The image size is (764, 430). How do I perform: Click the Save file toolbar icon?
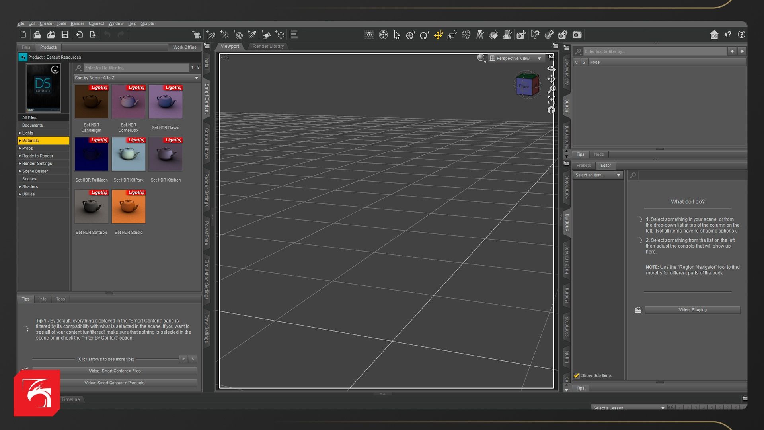pyautogui.click(x=65, y=35)
